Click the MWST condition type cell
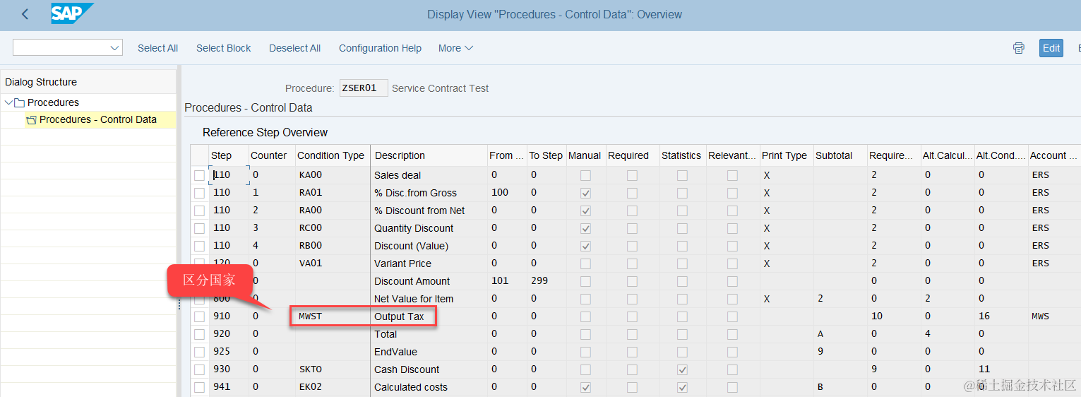 click(x=332, y=316)
